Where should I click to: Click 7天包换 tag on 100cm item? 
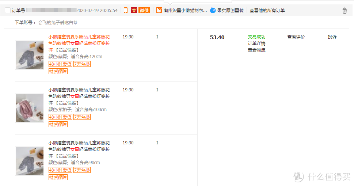(x=82, y=117)
